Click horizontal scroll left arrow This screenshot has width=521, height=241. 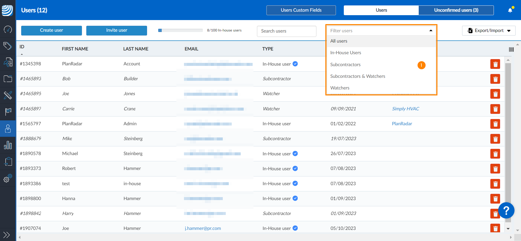click(x=20, y=237)
